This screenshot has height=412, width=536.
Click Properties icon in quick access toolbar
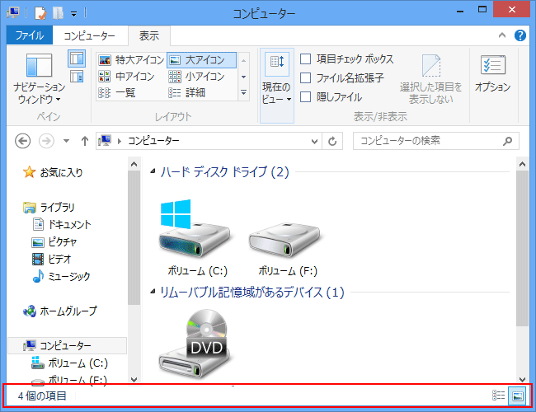tap(40, 13)
